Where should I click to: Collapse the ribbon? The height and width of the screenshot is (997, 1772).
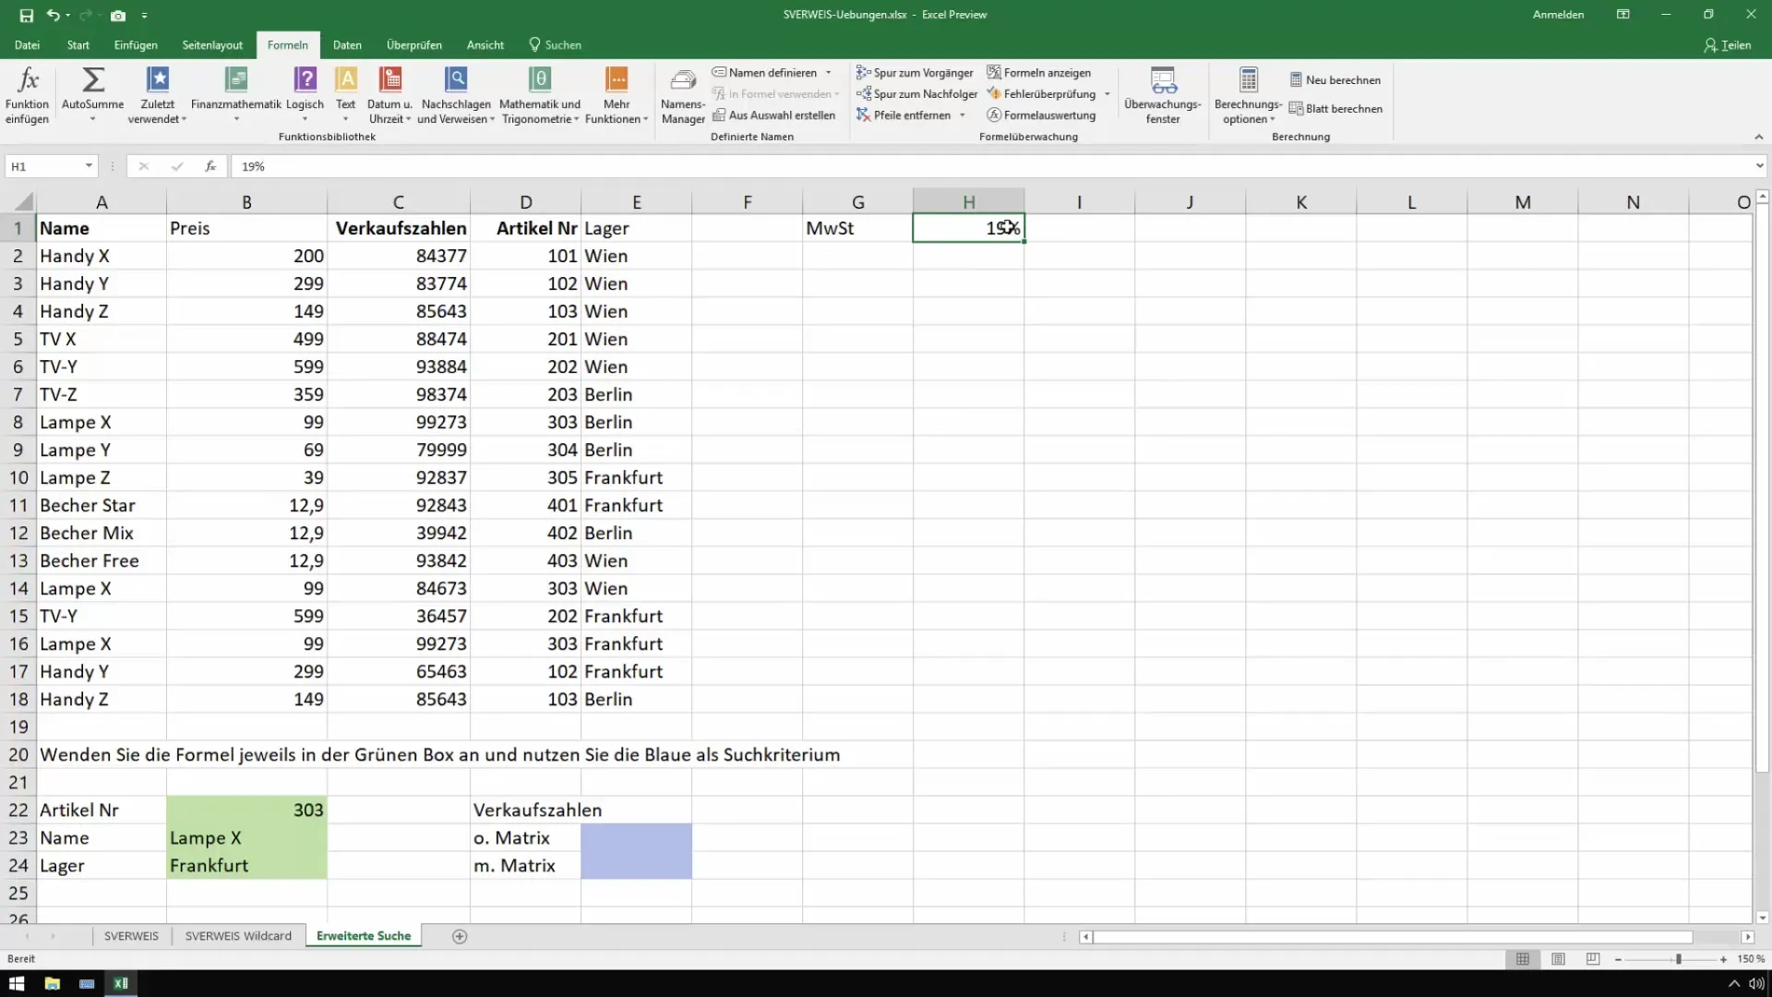pyautogui.click(x=1758, y=137)
